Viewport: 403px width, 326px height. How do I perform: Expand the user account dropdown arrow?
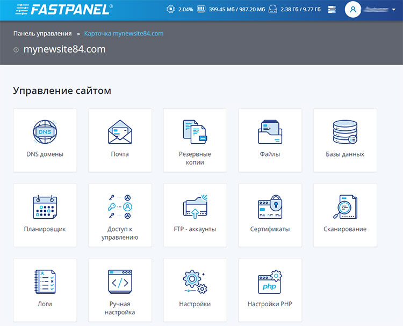pos(393,10)
